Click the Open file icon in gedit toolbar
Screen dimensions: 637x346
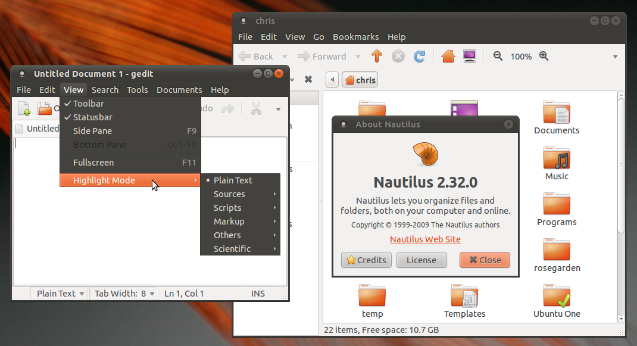44,108
